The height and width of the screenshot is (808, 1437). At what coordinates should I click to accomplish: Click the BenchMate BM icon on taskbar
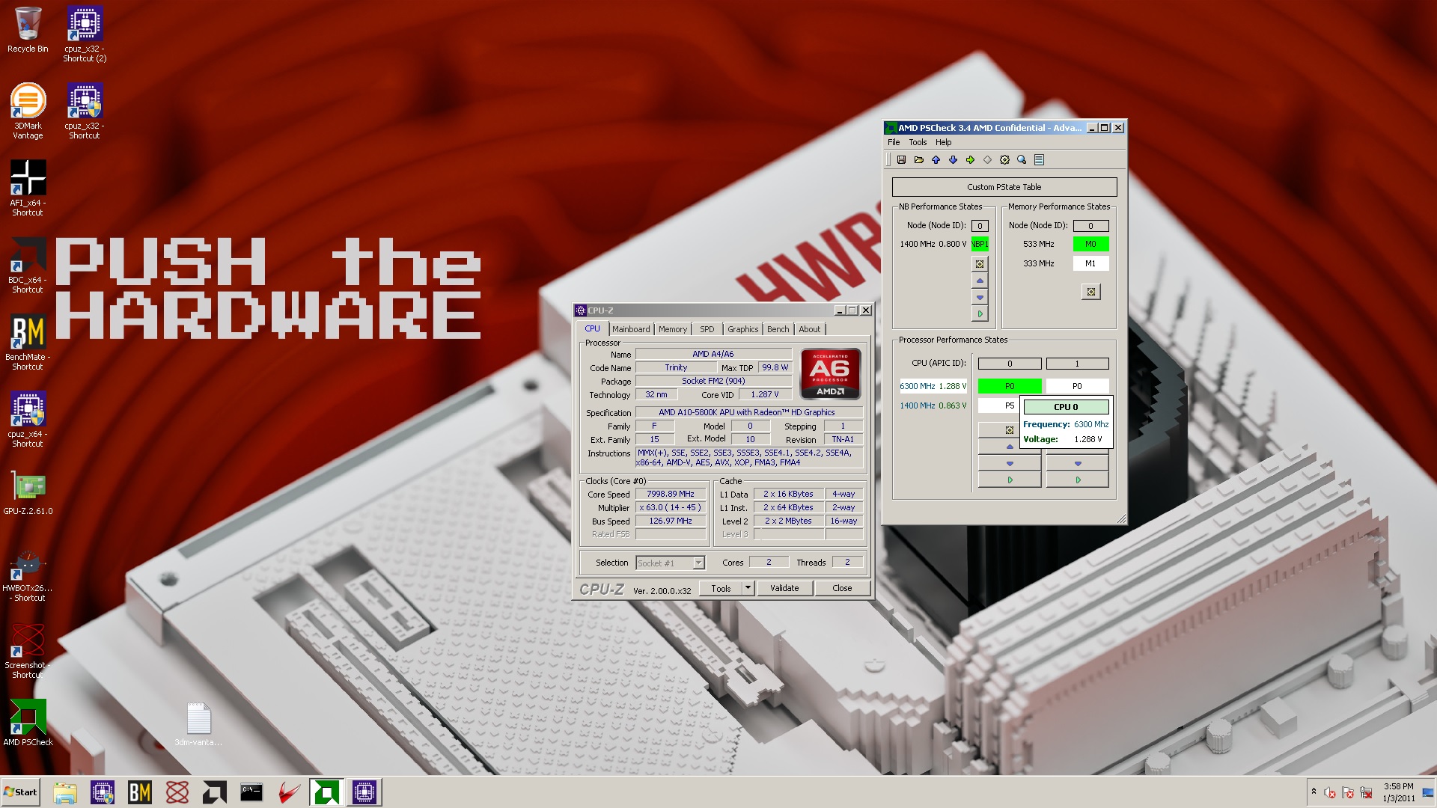pyautogui.click(x=140, y=792)
